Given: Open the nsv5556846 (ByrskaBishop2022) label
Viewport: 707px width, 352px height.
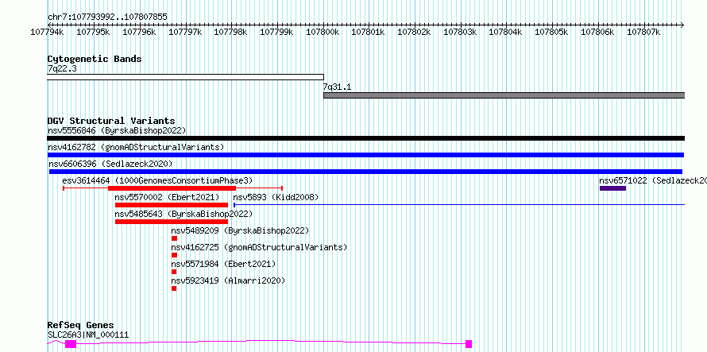Looking at the screenshot, I should click(x=117, y=130).
